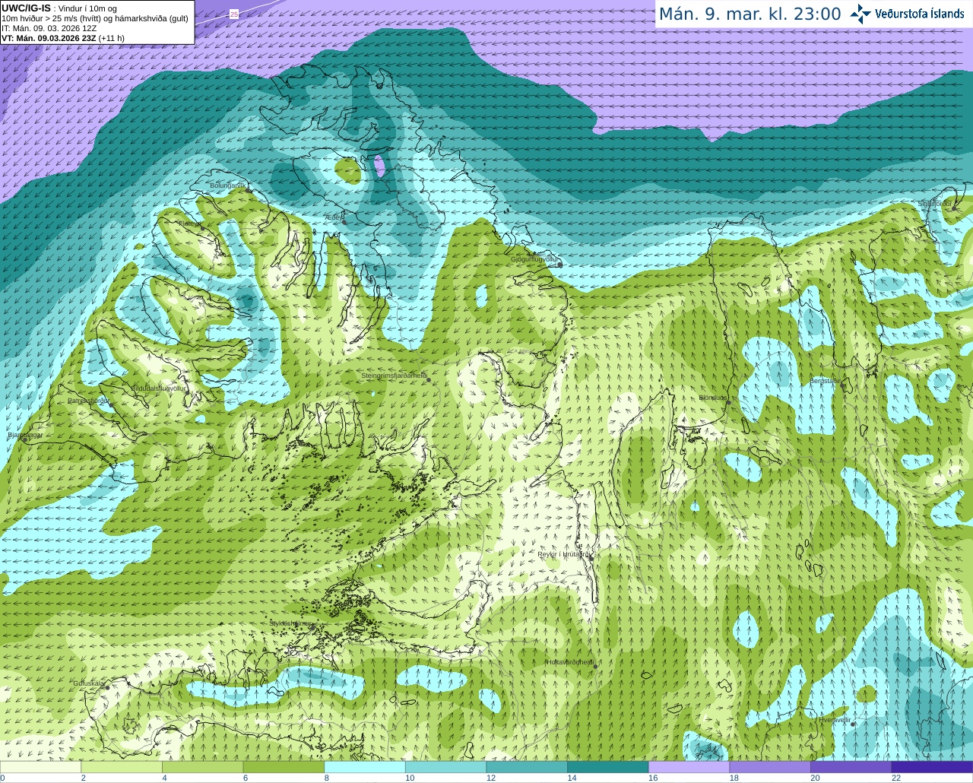The image size is (973, 783).
Task: Click the legend tick label '16'
Action: tap(653, 778)
